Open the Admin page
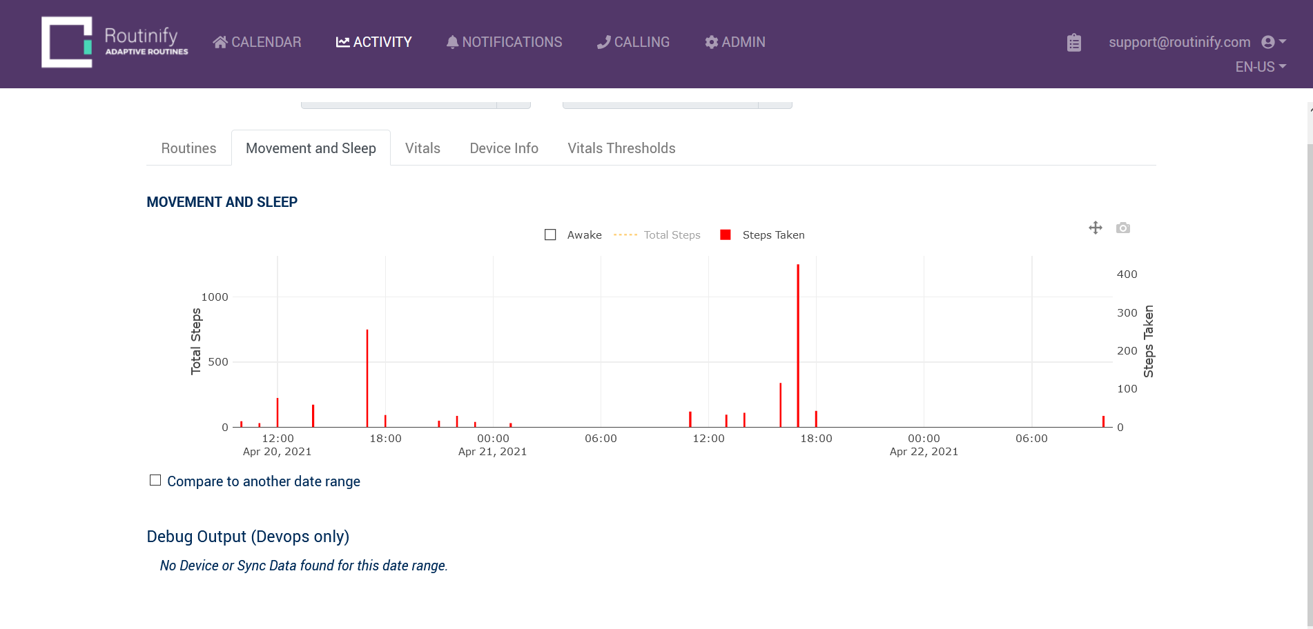1313x629 pixels. [x=735, y=42]
